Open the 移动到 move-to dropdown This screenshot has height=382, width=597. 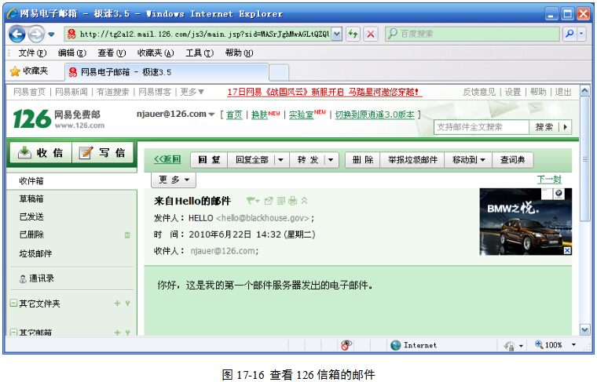point(469,160)
